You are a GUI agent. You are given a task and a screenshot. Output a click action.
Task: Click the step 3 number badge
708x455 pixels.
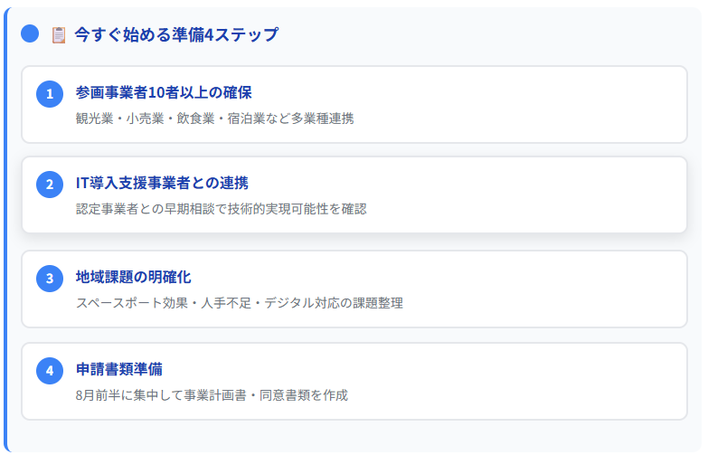50,279
